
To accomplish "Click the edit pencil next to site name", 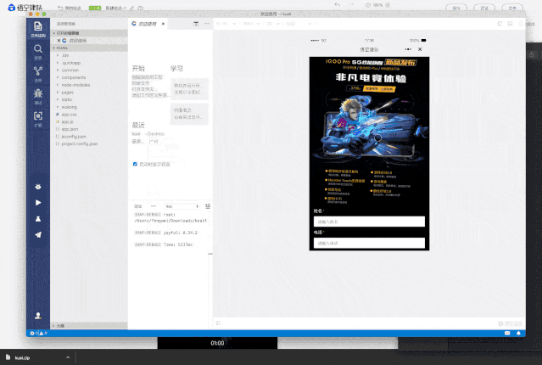I will pyautogui.click(x=131, y=8).
